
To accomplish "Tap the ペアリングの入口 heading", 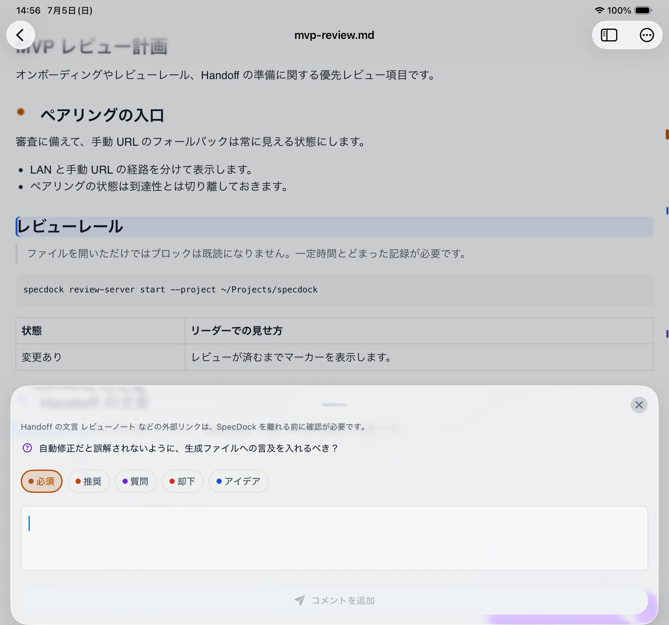I will (x=102, y=115).
